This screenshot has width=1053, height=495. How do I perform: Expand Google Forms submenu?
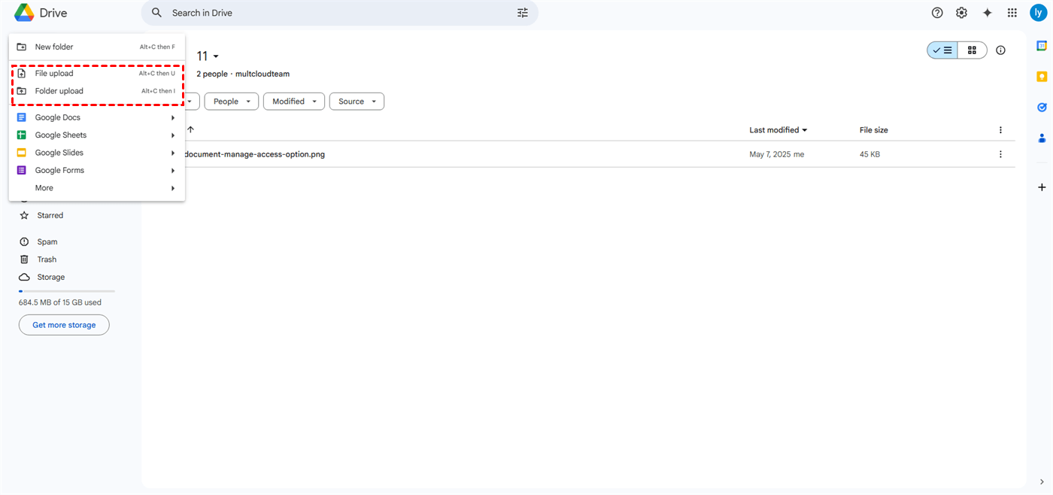(x=97, y=171)
